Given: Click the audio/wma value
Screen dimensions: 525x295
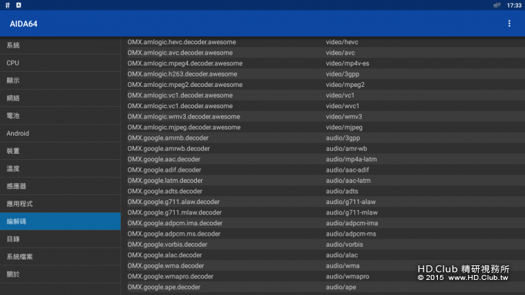Looking at the screenshot, I should pyautogui.click(x=343, y=266).
